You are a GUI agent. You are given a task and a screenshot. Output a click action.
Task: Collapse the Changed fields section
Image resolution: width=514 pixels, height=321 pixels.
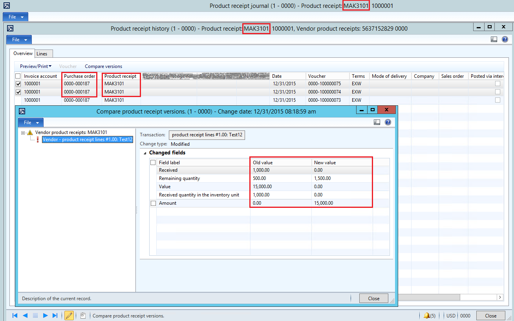(144, 153)
